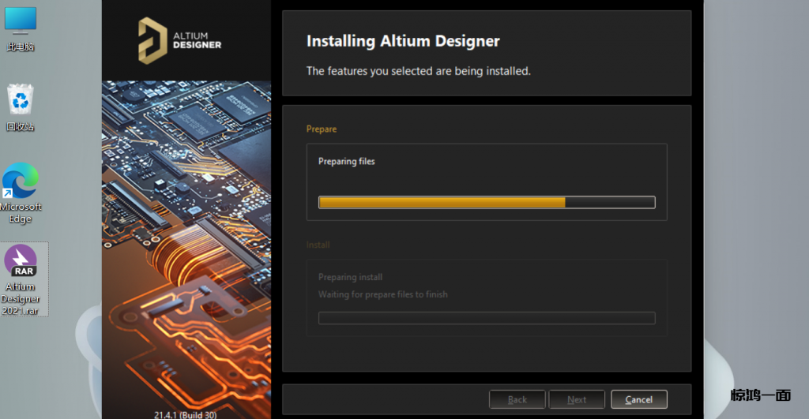Click the features being installed subtitle
The height and width of the screenshot is (419, 809).
pos(418,71)
